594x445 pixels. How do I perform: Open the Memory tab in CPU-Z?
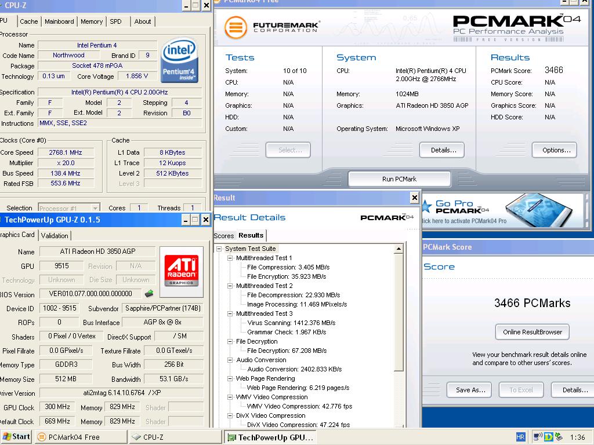coord(92,21)
